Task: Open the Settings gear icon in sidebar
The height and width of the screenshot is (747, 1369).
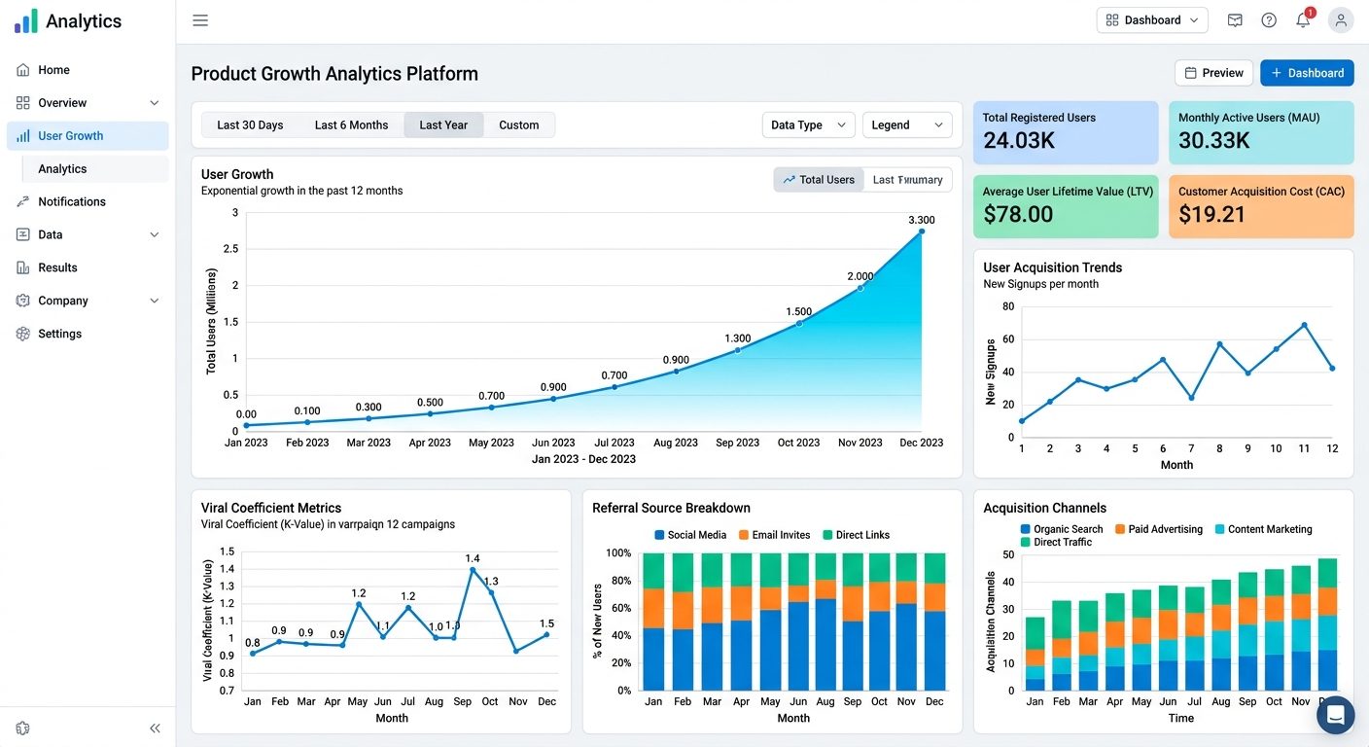Action: (x=23, y=334)
